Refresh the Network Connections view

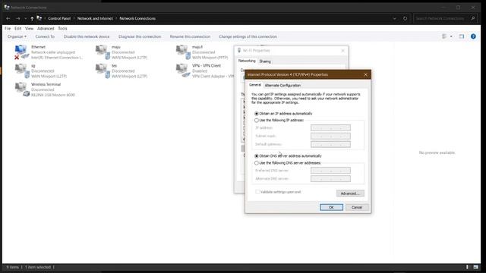coord(405,18)
